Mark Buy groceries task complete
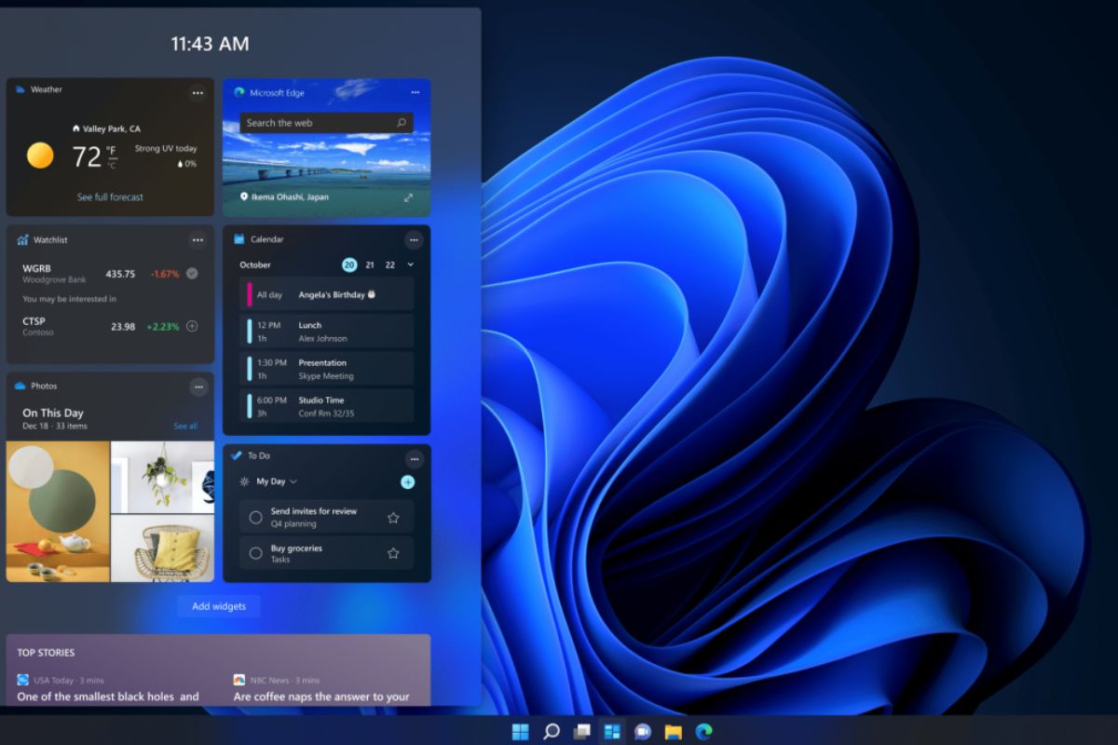Screen dimensions: 1118x745 pyautogui.click(x=255, y=553)
